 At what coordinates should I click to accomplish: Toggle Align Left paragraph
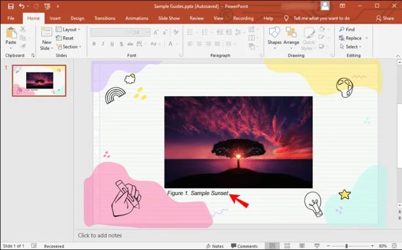click(190, 44)
